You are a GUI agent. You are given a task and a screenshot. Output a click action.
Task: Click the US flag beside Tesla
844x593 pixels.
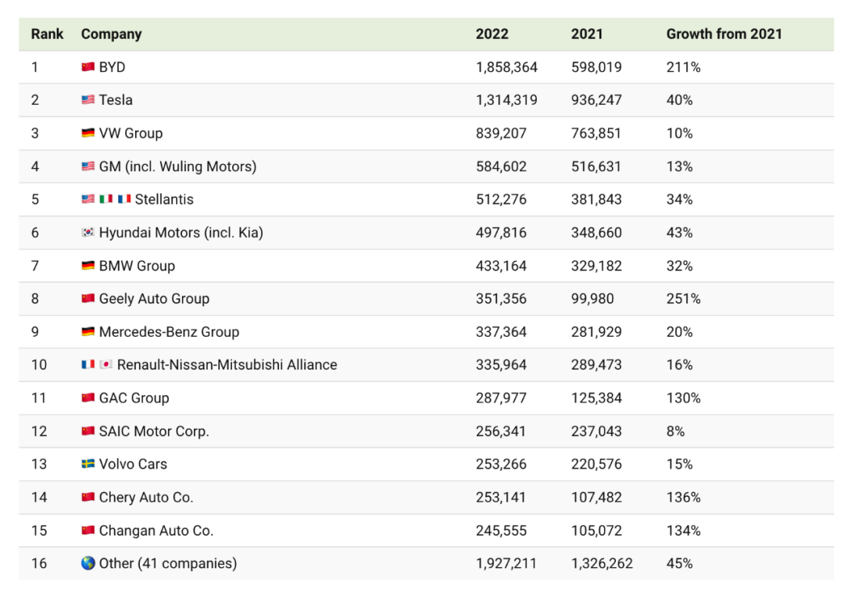coord(88,100)
